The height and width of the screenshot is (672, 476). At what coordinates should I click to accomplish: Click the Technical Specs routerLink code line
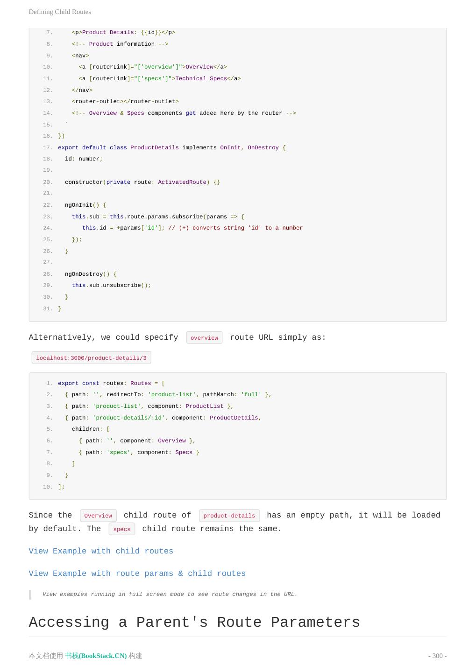point(159,78)
